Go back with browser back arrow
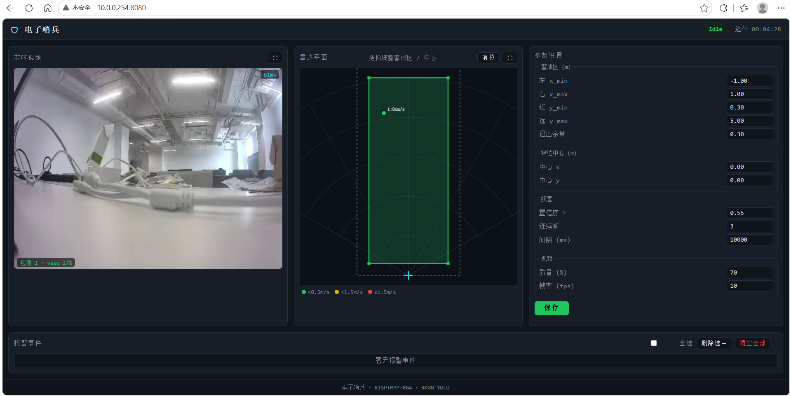 (x=11, y=8)
